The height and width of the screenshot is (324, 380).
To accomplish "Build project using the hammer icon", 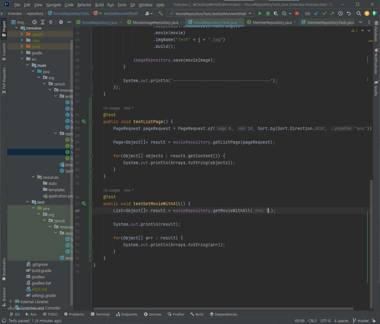I will pyautogui.click(x=161, y=13).
